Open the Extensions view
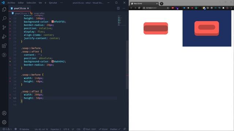This screenshot has height=131, width=234. pyautogui.click(x=4, y=45)
